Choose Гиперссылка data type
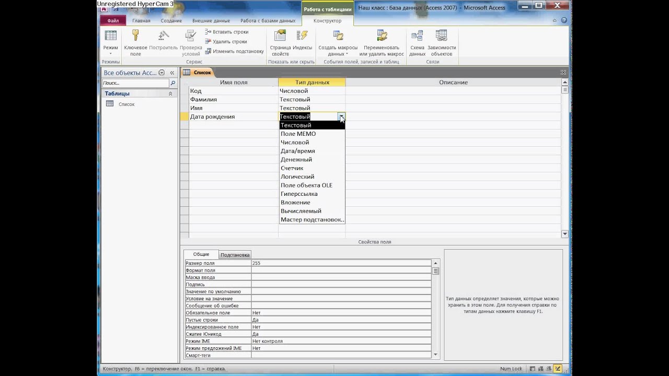The image size is (669, 376). (312, 194)
